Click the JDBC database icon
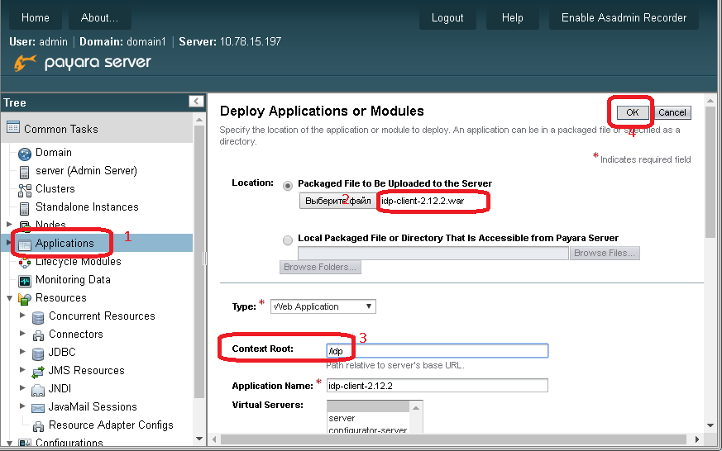Screen dimensions: 722x451 click(38, 354)
